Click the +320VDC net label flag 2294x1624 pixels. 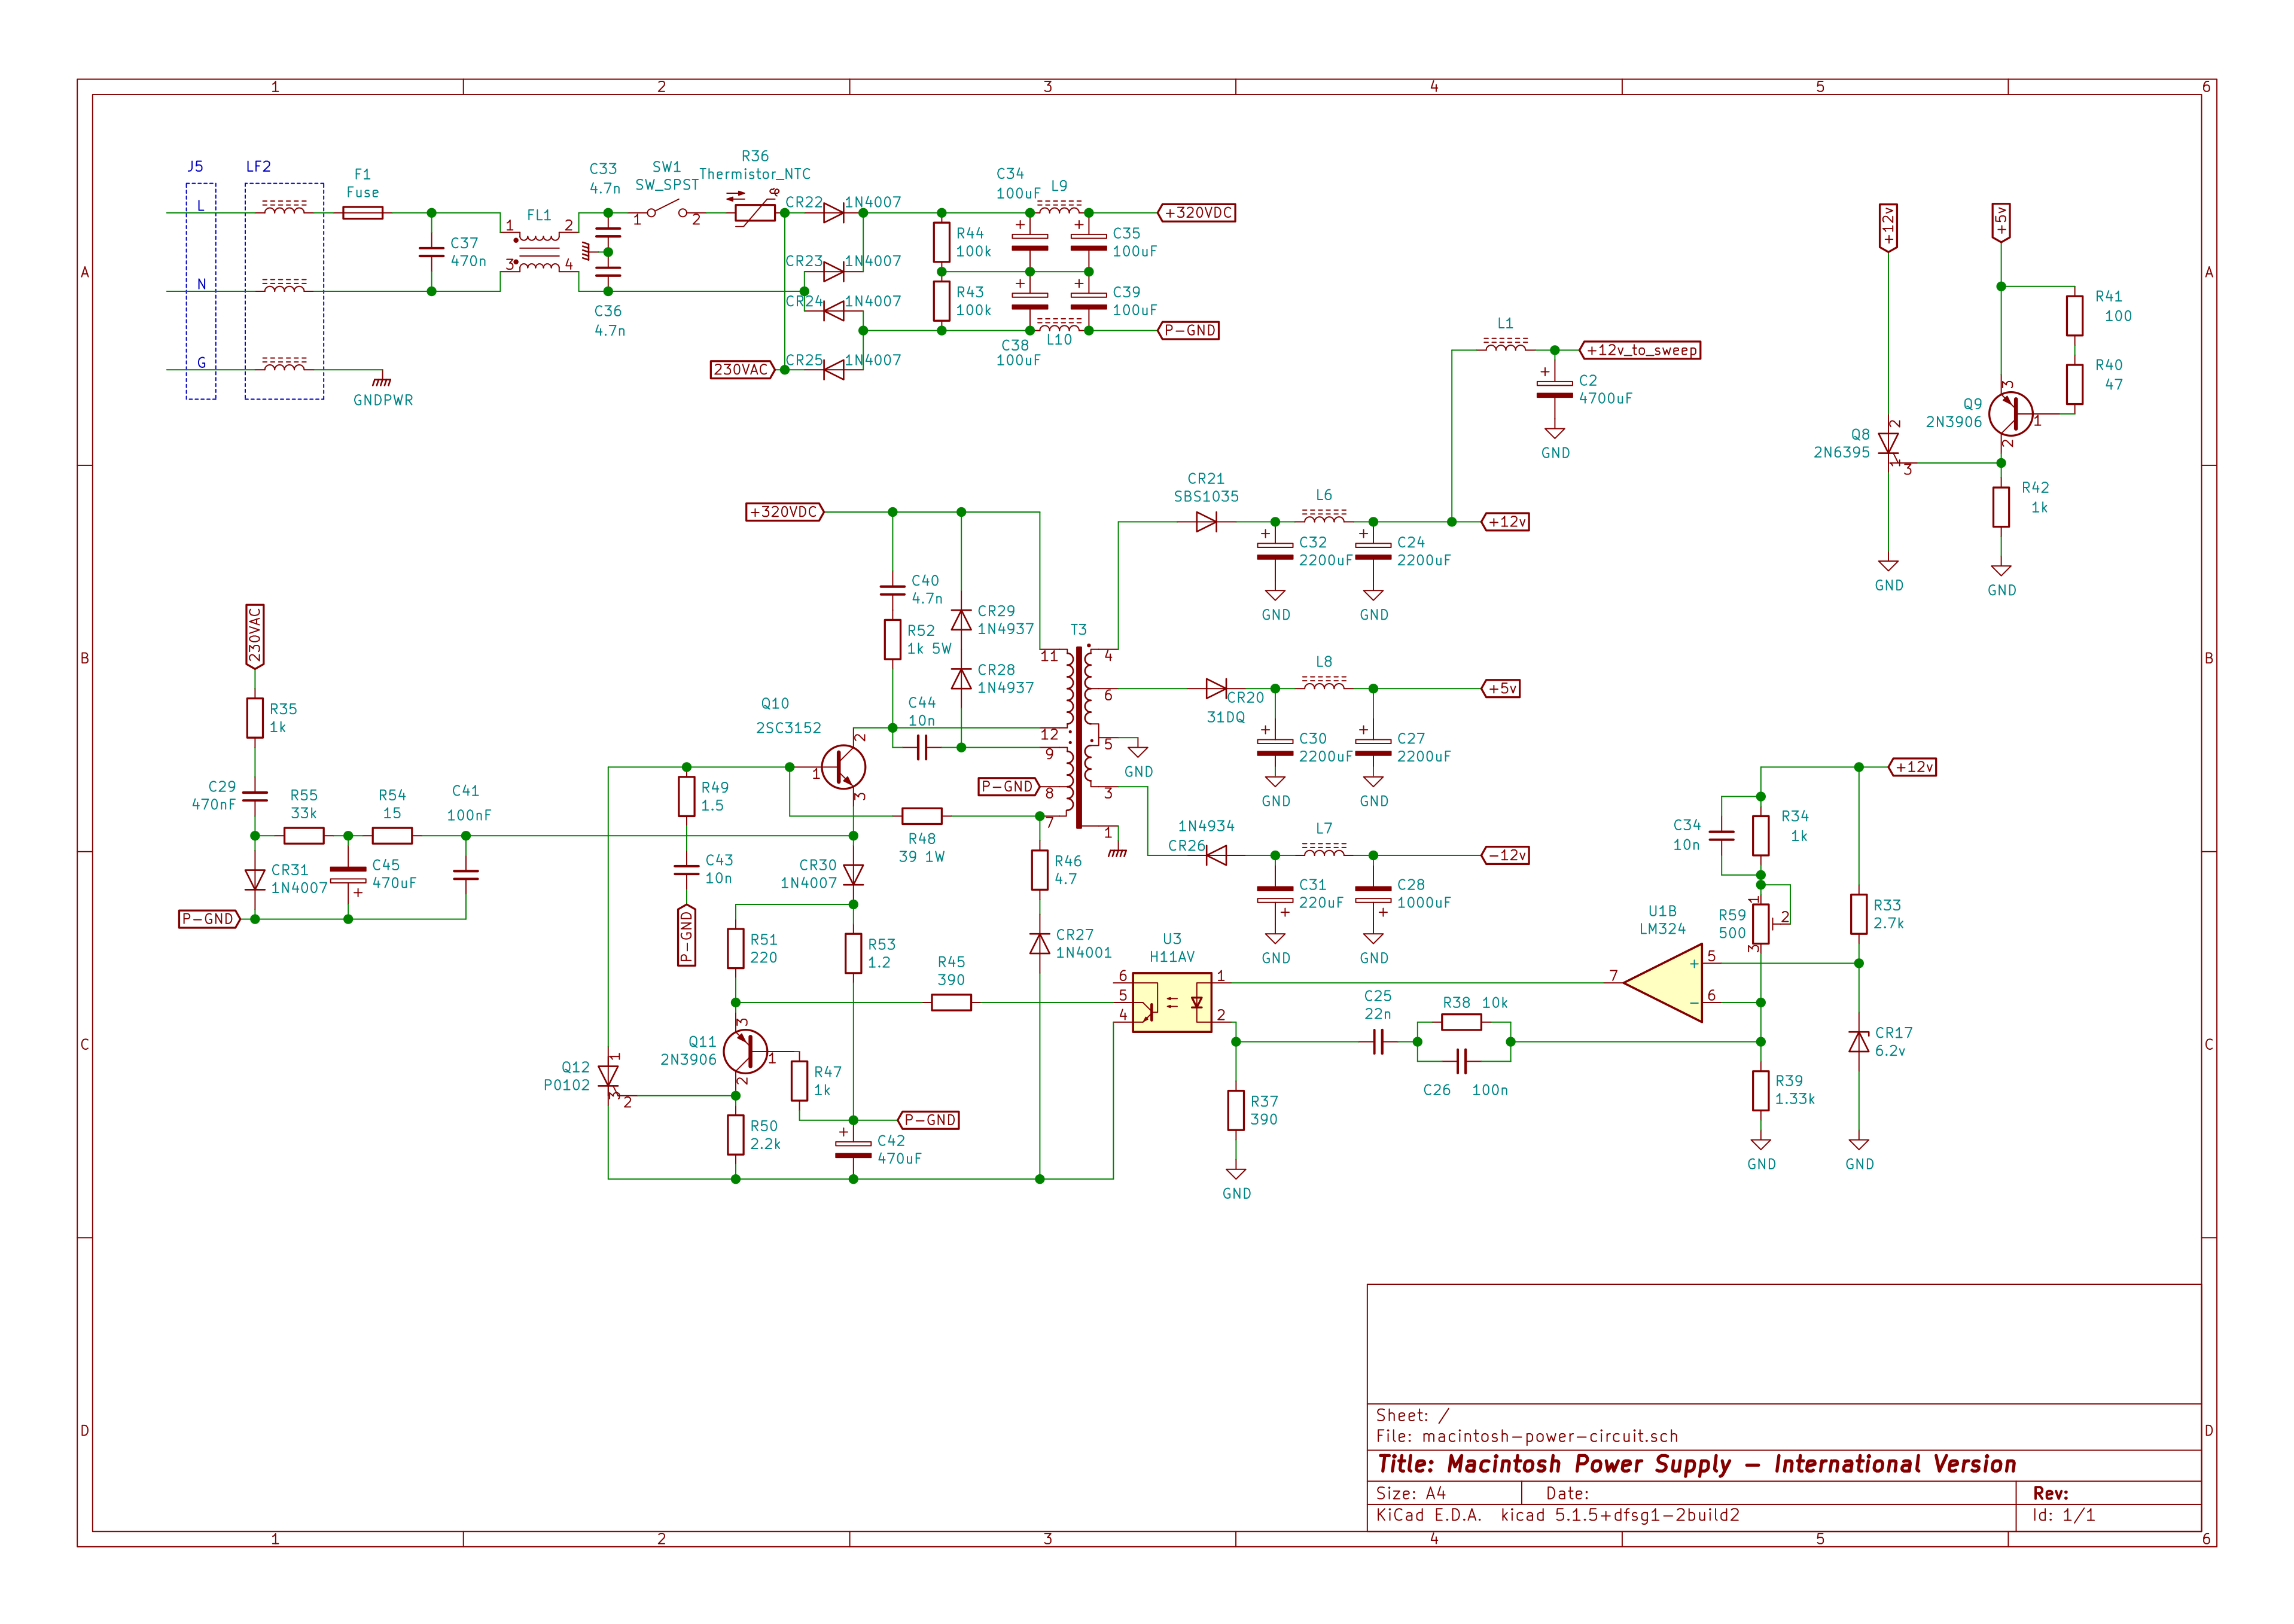point(1197,213)
